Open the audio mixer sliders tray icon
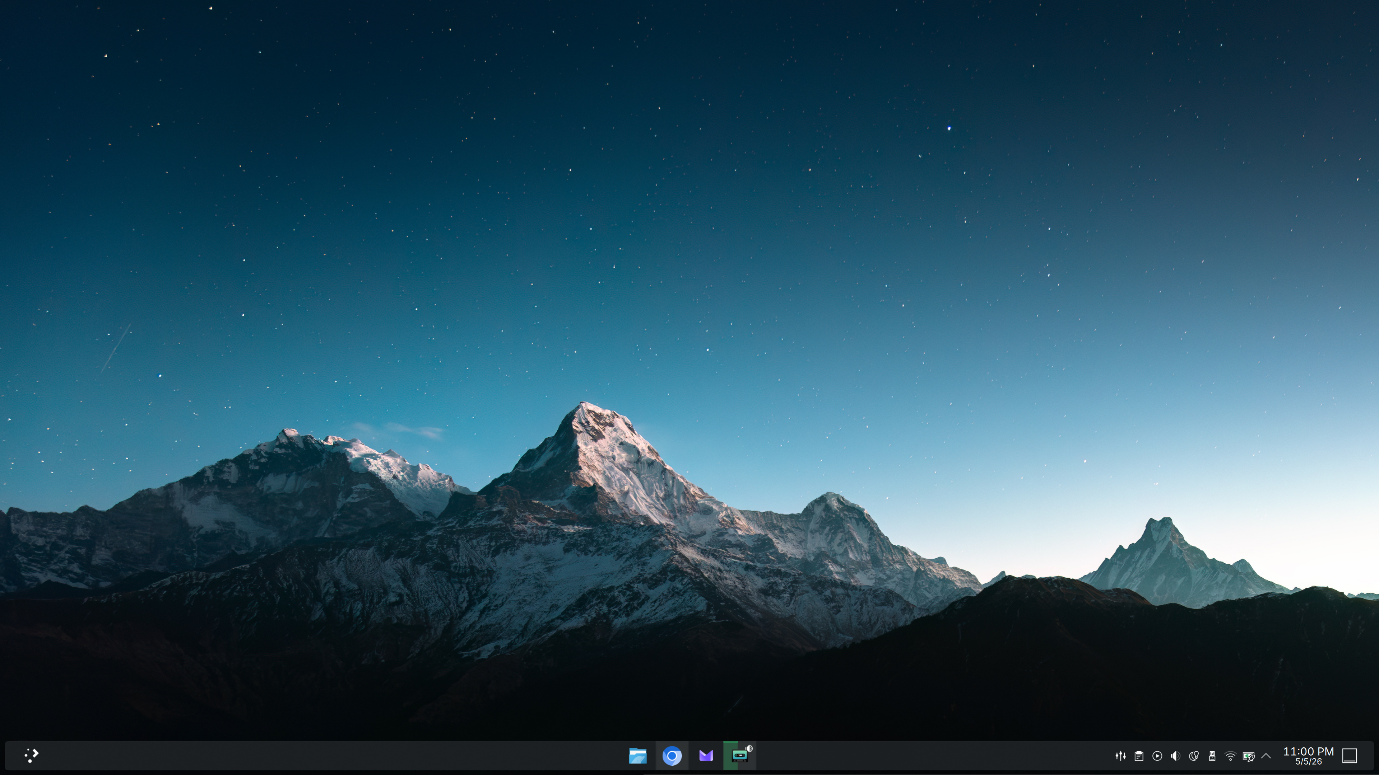This screenshot has height=775, width=1379. [1120, 756]
